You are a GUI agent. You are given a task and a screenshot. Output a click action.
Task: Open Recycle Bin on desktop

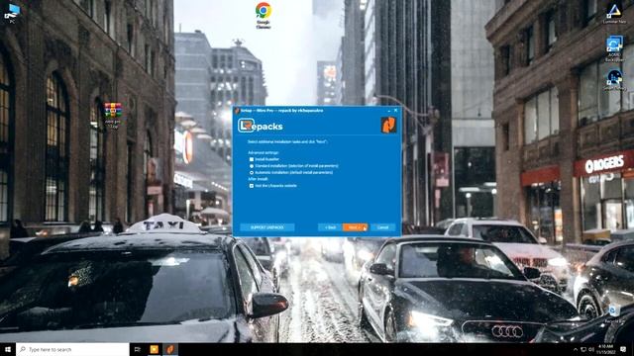point(614,313)
